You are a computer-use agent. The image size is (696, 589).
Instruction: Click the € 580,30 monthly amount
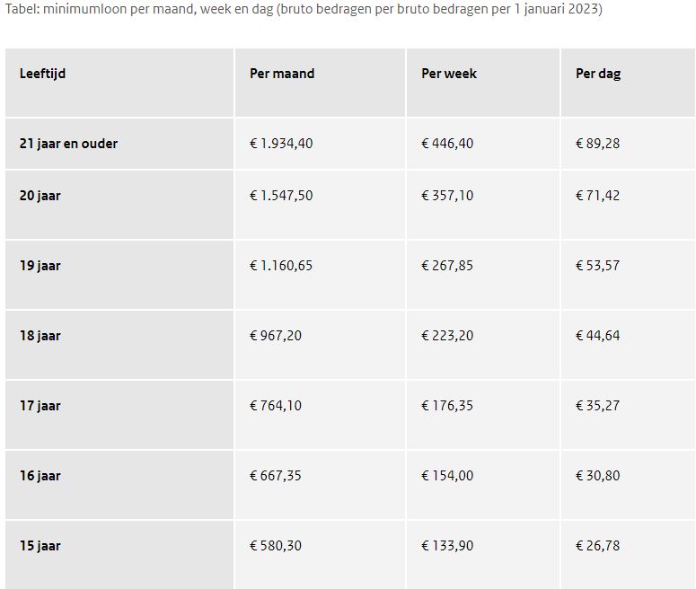coord(275,546)
